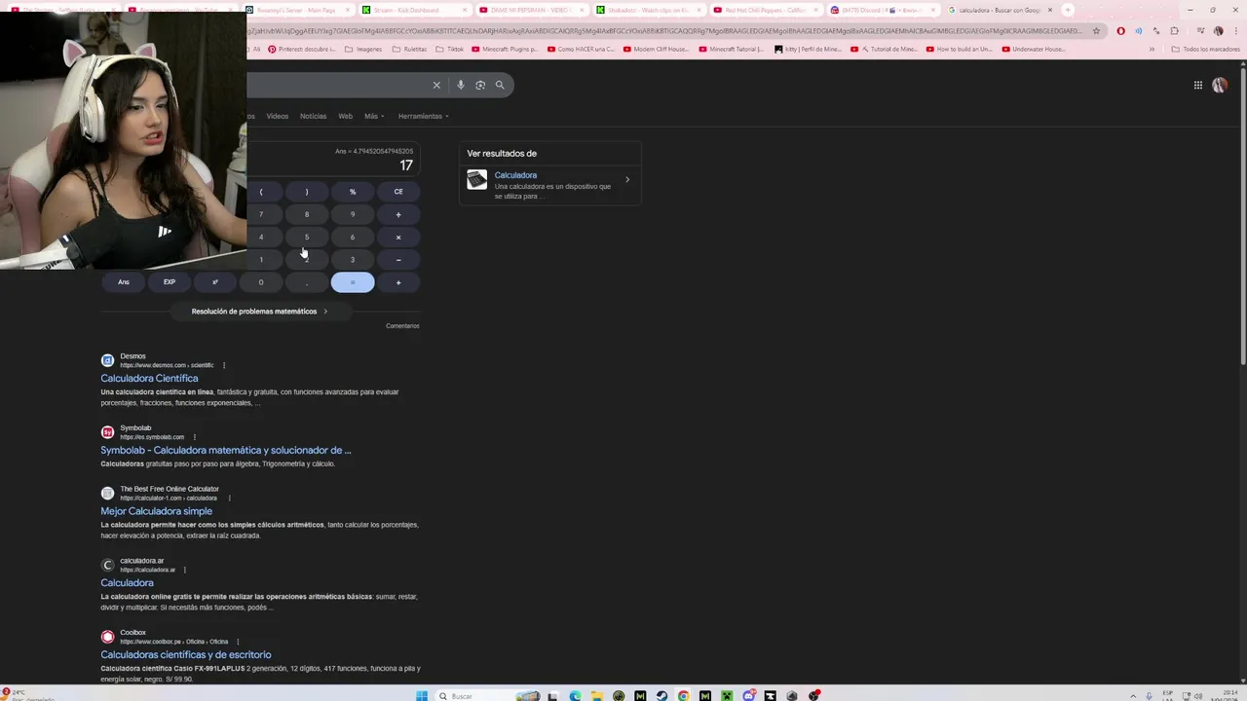Click the magnifier search submit icon

coord(500,85)
